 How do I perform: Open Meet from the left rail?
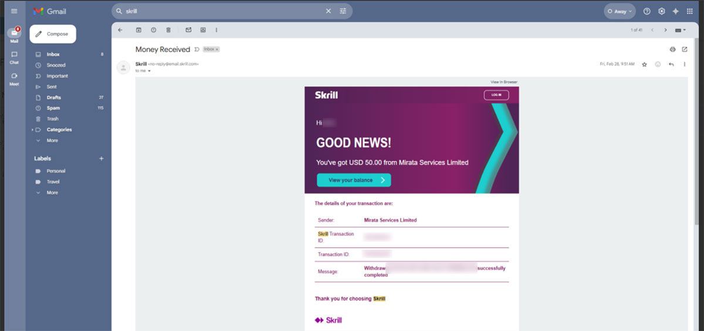[x=14, y=79]
